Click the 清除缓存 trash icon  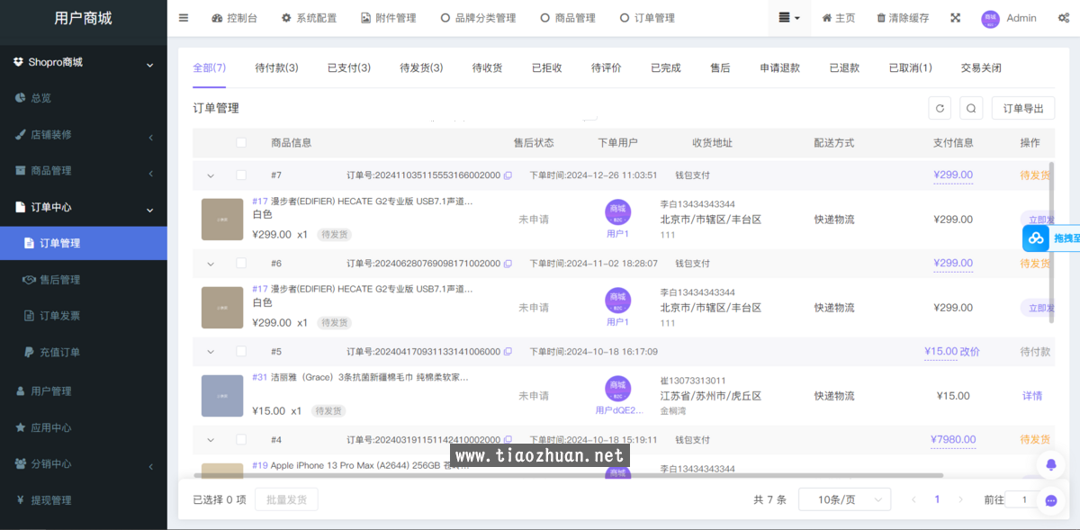(879, 17)
